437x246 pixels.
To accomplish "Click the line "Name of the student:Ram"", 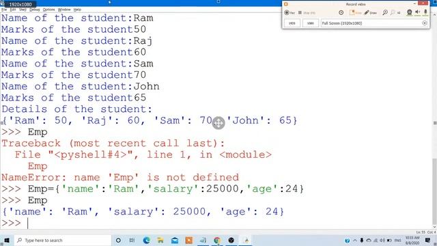I will [77, 18].
